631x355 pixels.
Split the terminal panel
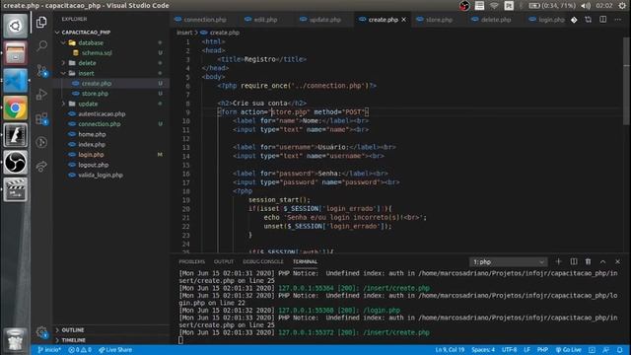pyautogui.click(x=574, y=261)
